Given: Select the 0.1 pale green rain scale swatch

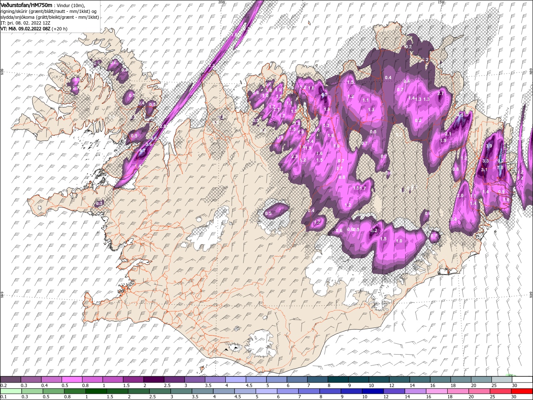Looking at the screenshot, I should point(11,391).
